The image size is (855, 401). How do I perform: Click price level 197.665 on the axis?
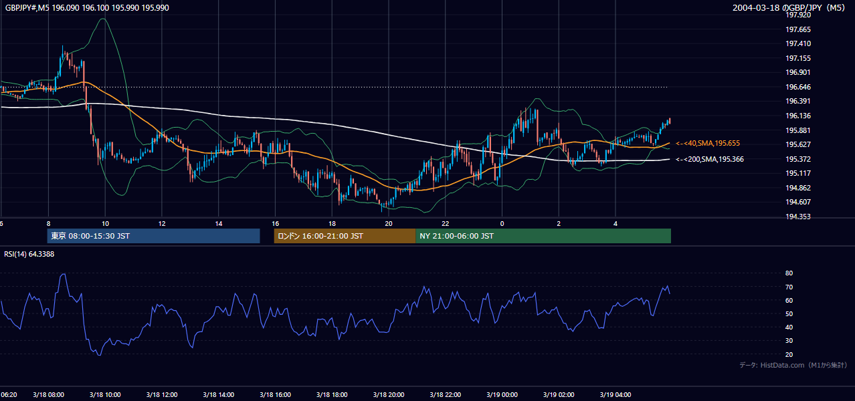(x=798, y=29)
